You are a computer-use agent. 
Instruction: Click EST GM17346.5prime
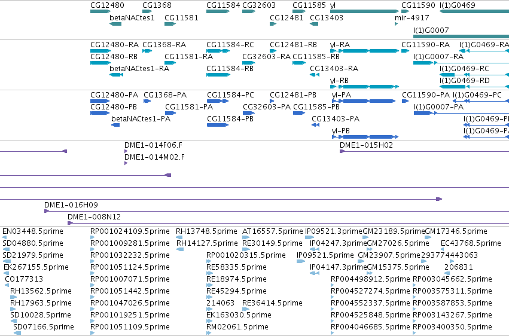click(x=428, y=237)
